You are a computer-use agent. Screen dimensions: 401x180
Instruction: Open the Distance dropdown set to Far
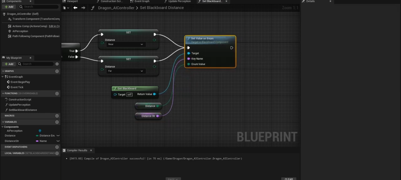(x=125, y=71)
